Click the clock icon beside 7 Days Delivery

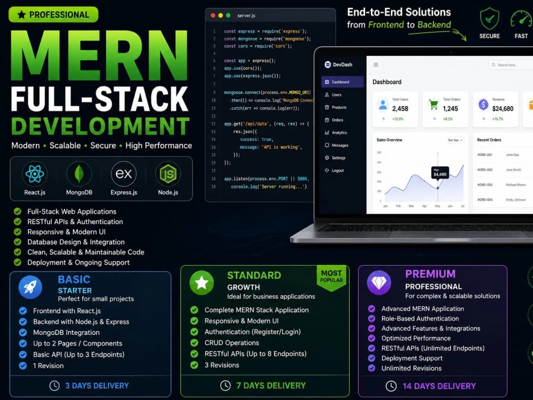[x=225, y=386]
